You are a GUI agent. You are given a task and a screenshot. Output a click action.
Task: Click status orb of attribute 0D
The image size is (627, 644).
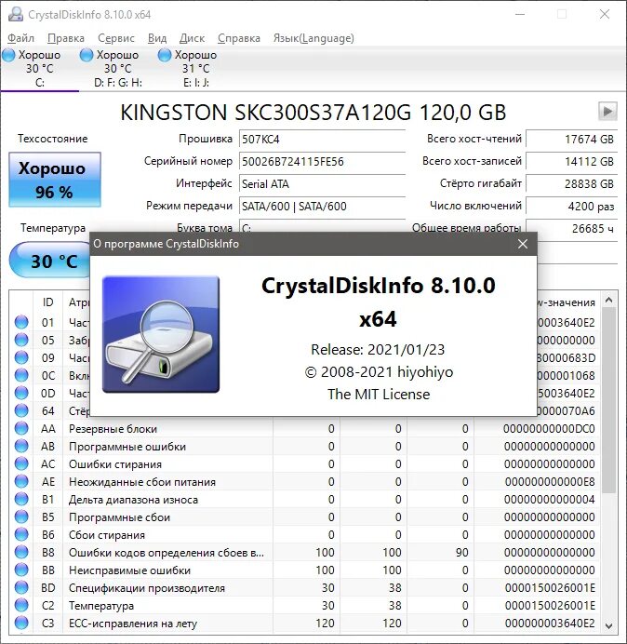point(21,393)
